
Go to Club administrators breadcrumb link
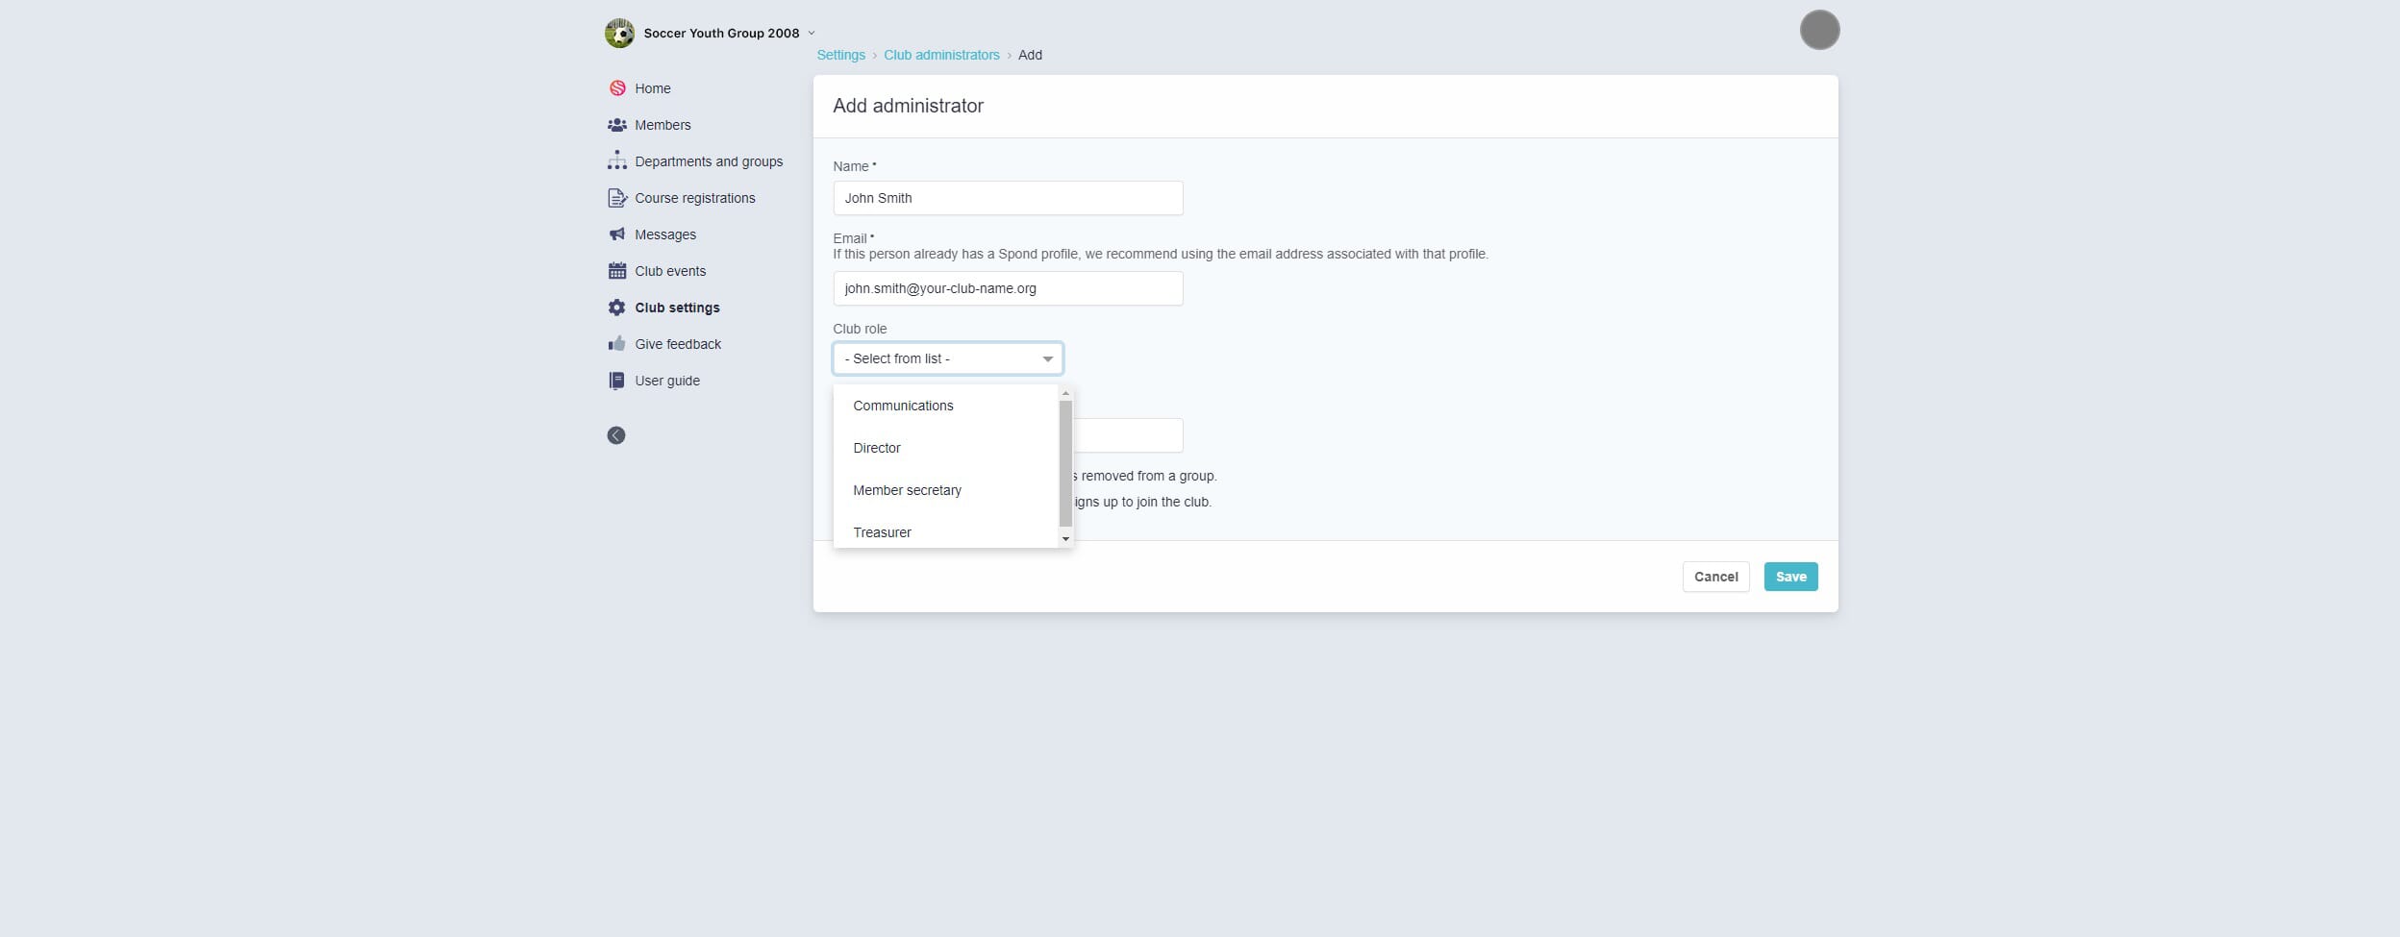(941, 55)
